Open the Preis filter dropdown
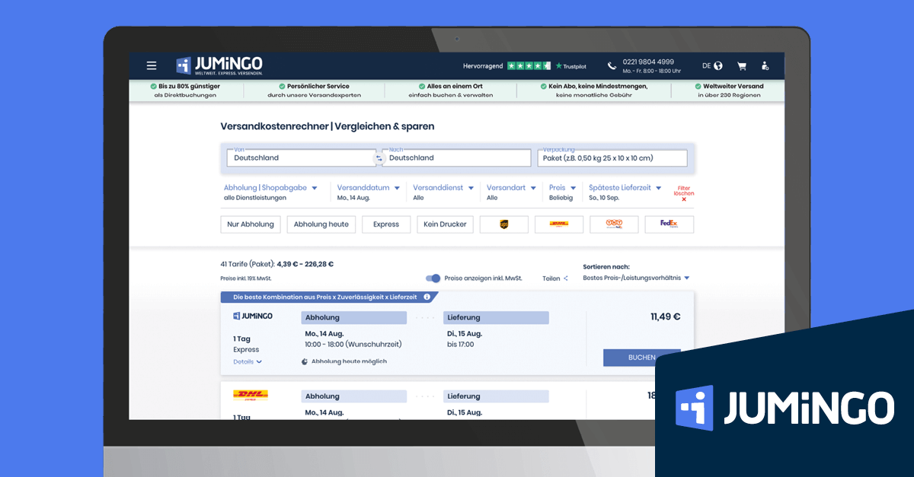This screenshot has height=477, width=914. (x=563, y=188)
